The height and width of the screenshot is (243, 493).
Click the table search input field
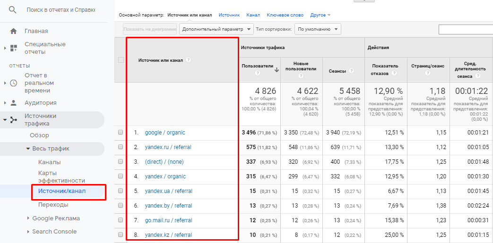(x=465, y=30)
